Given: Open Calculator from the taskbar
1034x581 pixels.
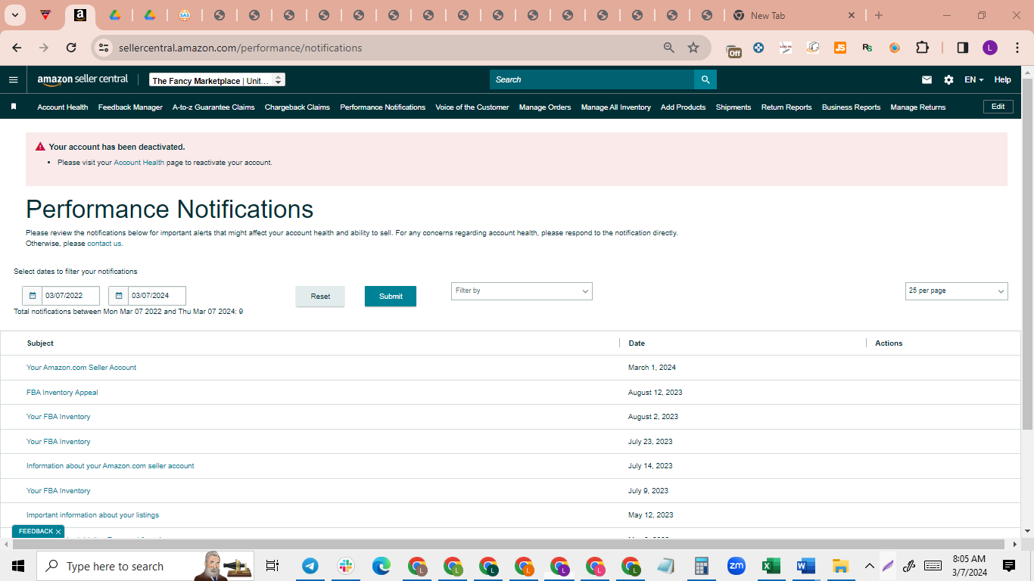Looking at the screenshot, I should tap(702, 566).
